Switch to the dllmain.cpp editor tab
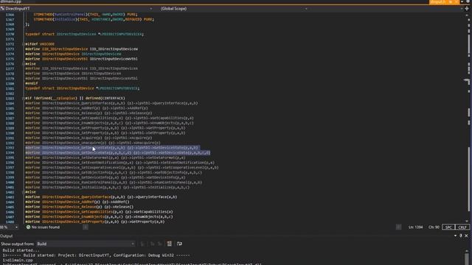472x265 pixels. tap(10, 1)
